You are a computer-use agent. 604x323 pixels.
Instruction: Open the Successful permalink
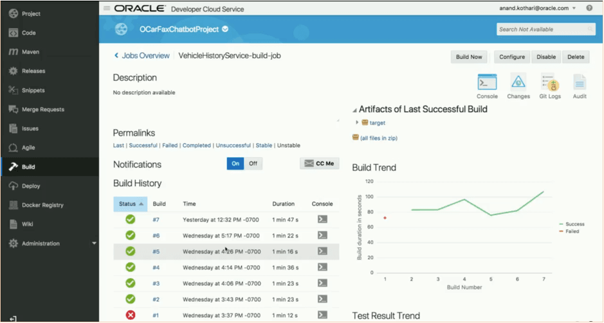tap(143, 145)
